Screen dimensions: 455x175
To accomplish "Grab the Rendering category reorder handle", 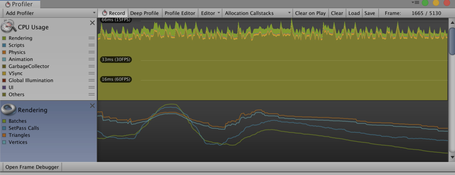I will [x=91, y=38].
